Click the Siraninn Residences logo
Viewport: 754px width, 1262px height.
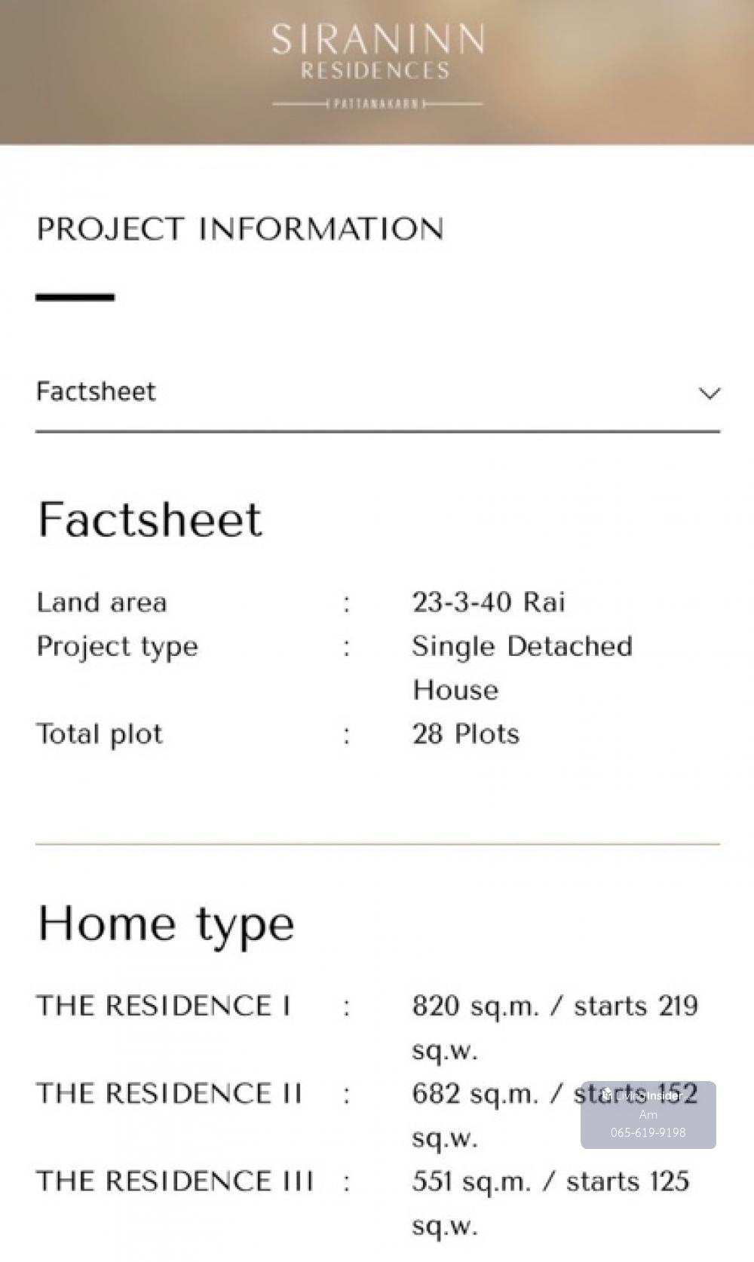(x=377, y=51)
